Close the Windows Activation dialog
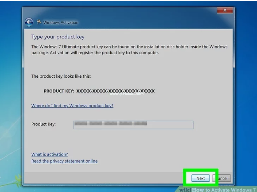The width and height of the screenshot is (257, 192). point(225,10)
